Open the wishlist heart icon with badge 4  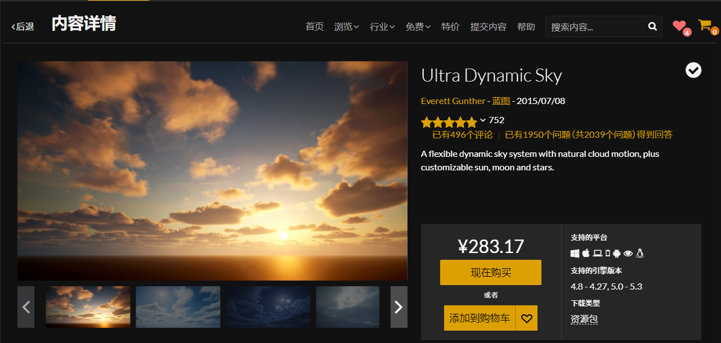tap(679, 25)
